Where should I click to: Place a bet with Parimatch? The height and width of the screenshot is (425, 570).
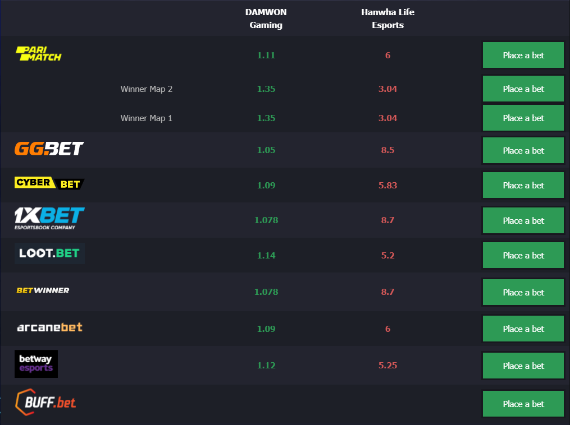[x=523, y=55]
